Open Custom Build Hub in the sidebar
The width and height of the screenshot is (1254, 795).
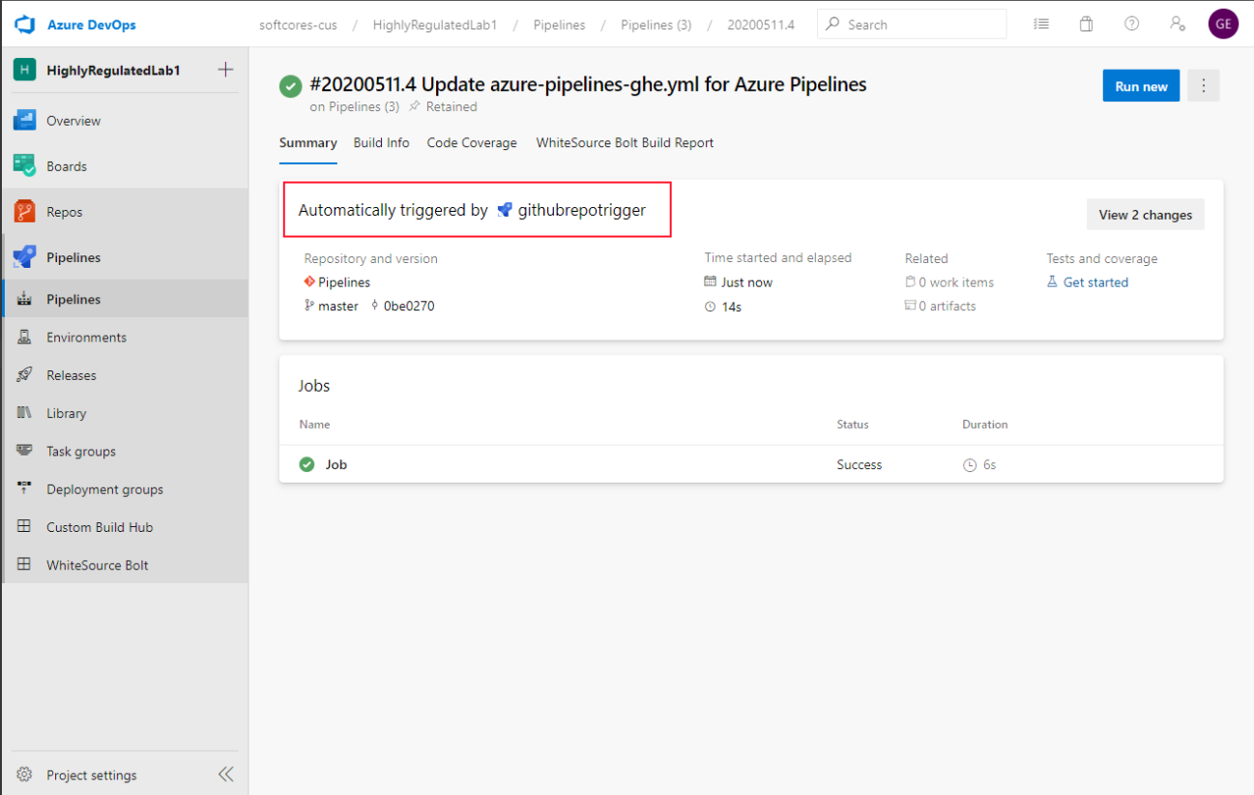tap(124, 527)
